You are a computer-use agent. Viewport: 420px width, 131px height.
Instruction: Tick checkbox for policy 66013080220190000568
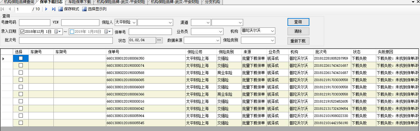(x=21, y=72)
